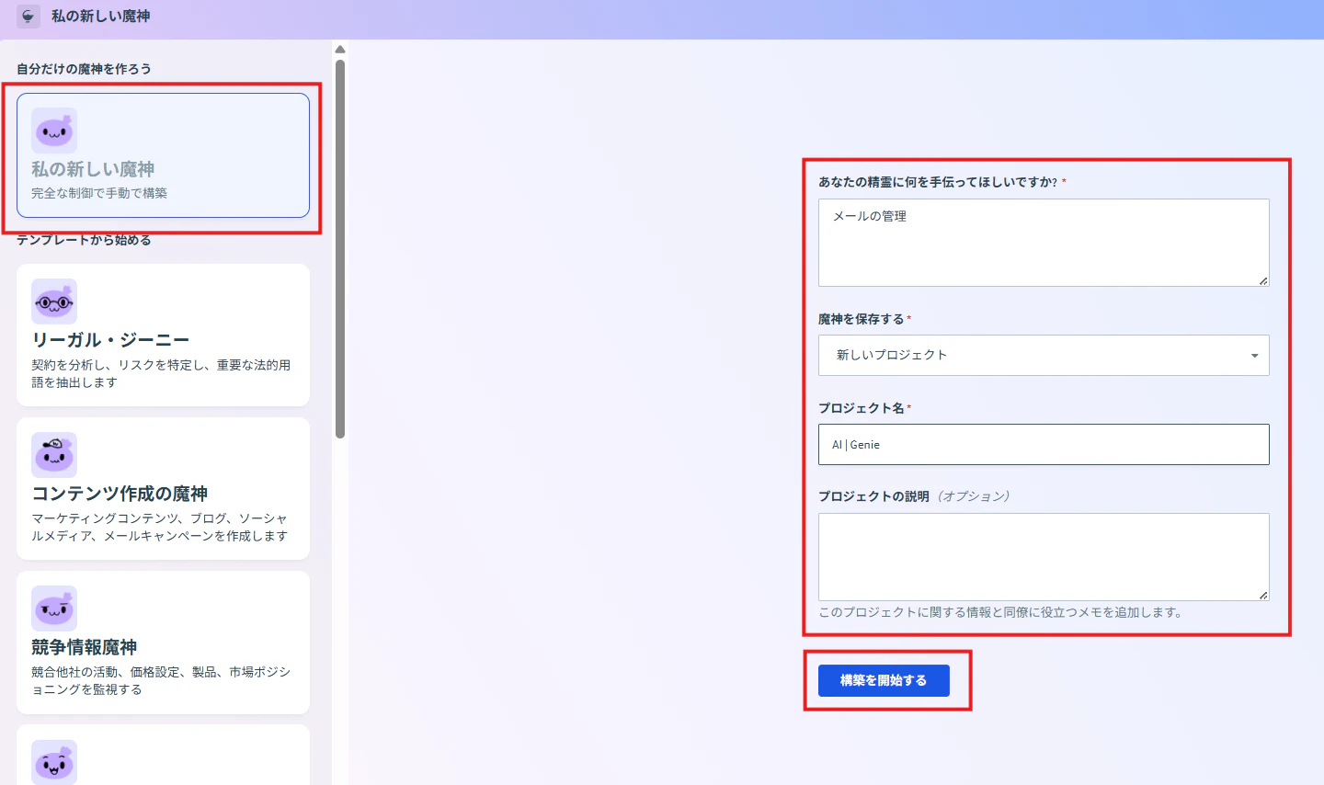The width and height of the screenshot is (1324, 785).
Task: Click the genie logo icon in the header
Action: tap(29, 17)
